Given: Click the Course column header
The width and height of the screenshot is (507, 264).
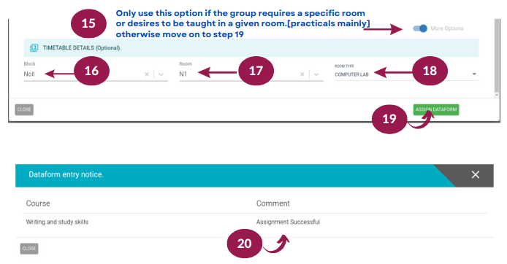Looking at the screenshot, I should click(38, 203).
